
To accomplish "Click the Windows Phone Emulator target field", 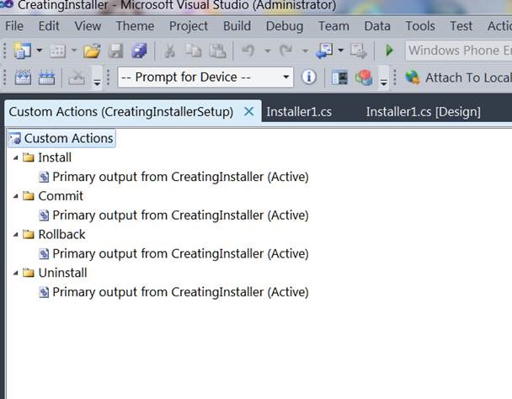I will [459, 51].
